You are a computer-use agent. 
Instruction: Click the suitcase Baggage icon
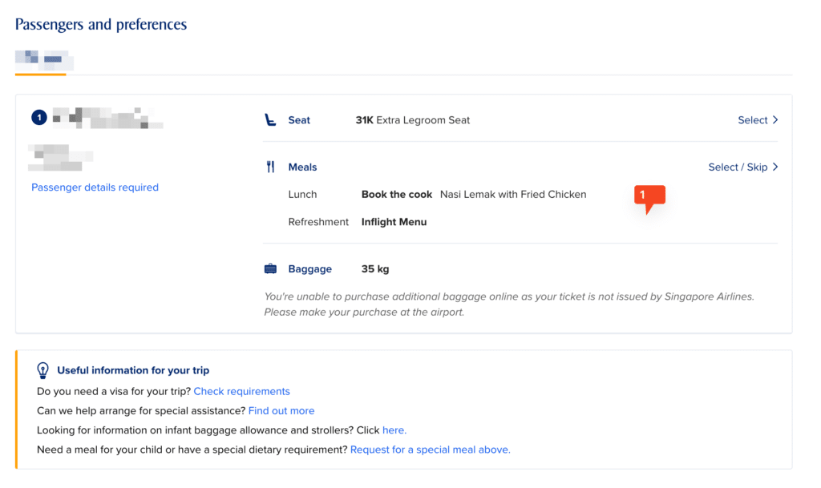[270, 269]
